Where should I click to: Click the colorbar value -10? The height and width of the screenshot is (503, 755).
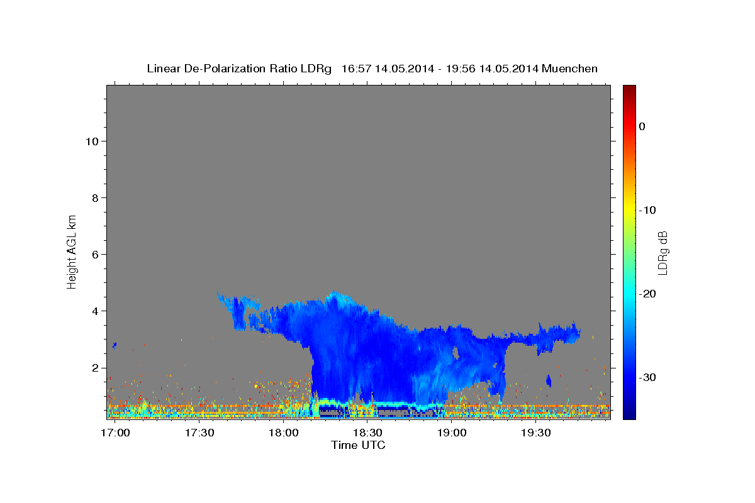(x=647, y=210)
